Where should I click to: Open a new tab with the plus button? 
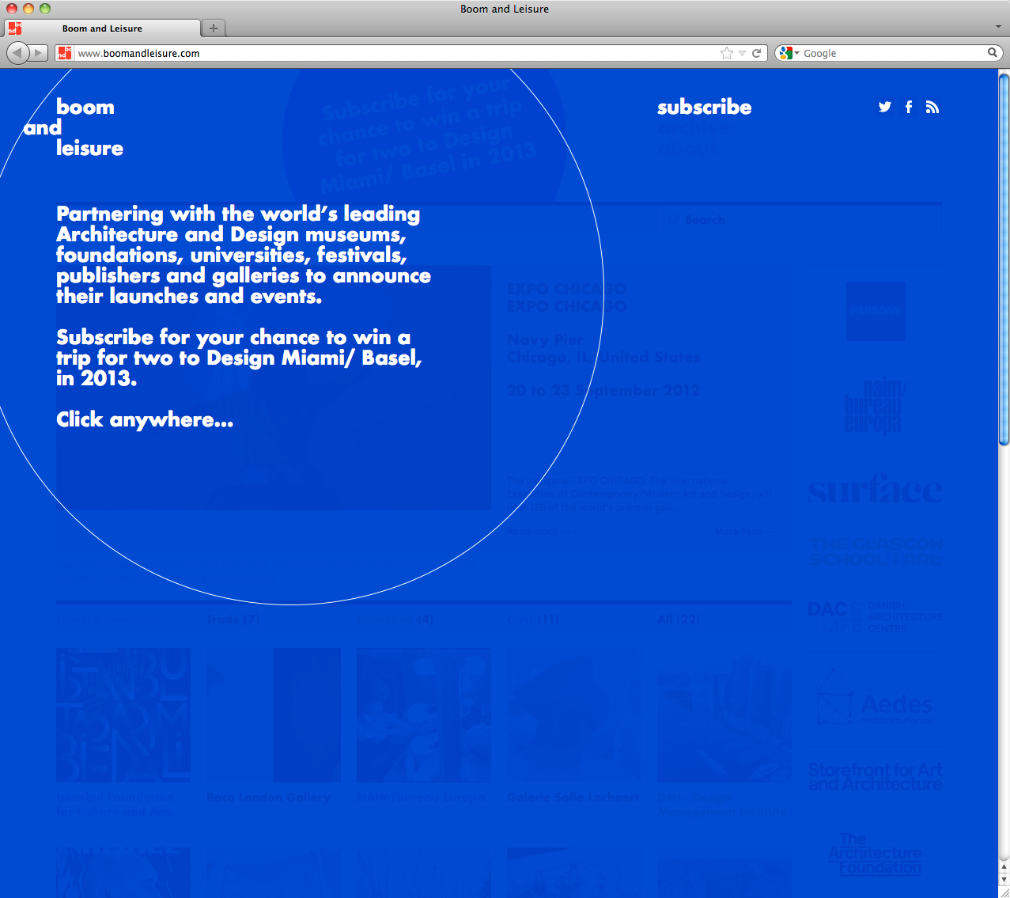pos(213,28)
